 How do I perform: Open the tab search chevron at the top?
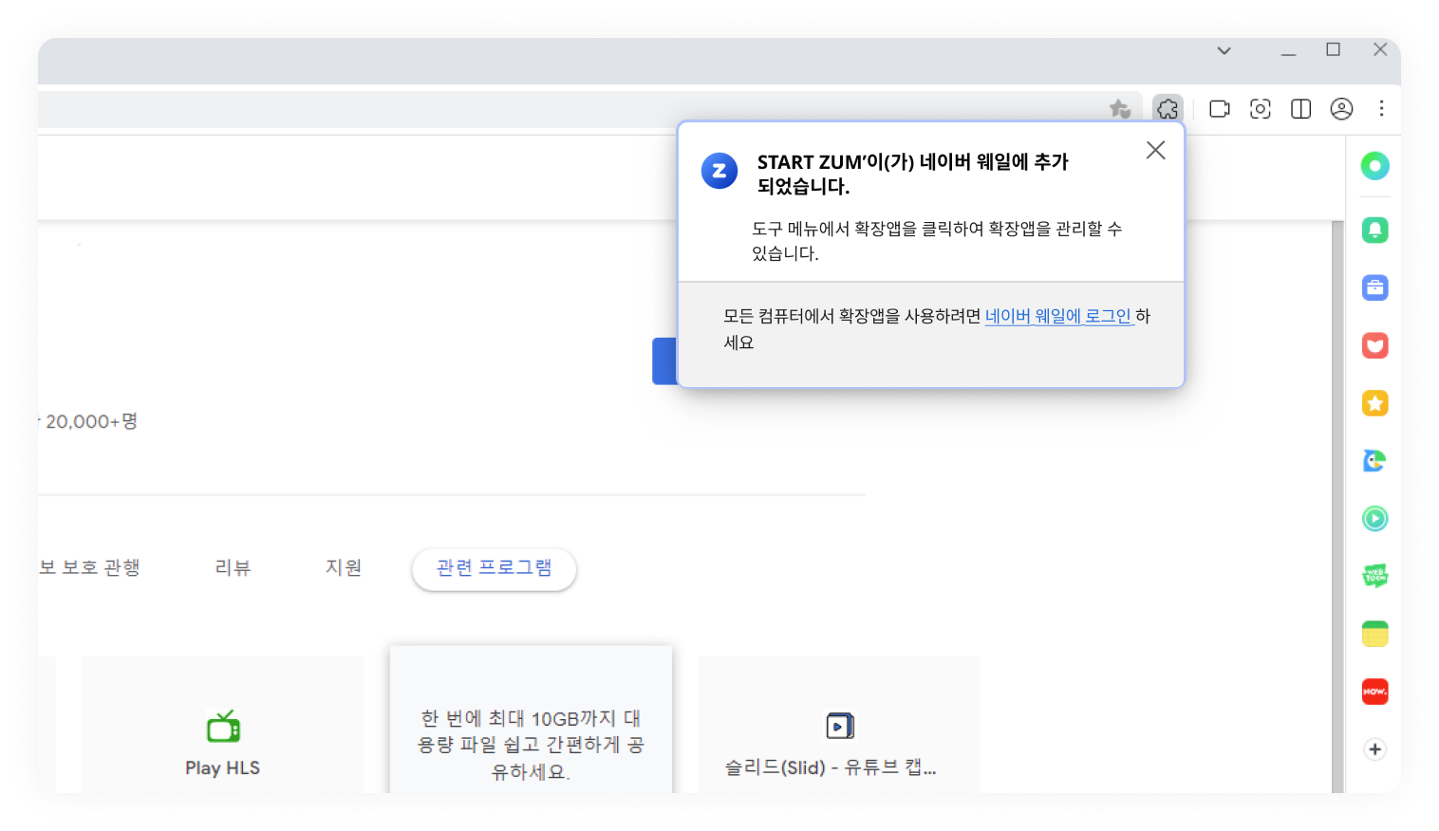coord(1224,50)
